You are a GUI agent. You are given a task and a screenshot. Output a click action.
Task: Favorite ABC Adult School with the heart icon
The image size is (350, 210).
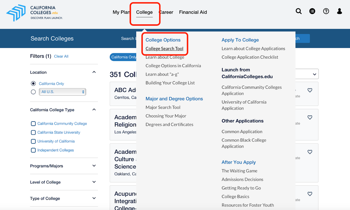310,90
